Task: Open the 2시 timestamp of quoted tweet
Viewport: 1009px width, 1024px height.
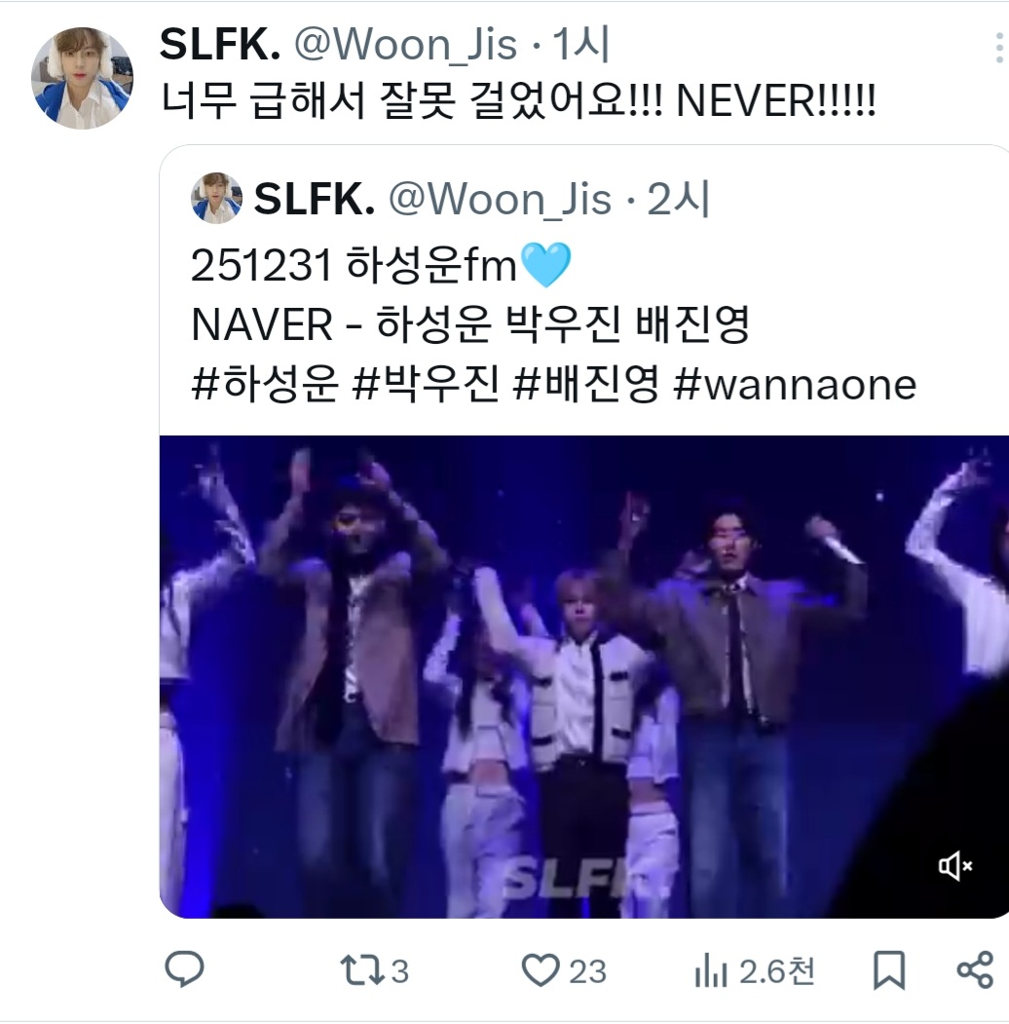Action: [678, 199]
